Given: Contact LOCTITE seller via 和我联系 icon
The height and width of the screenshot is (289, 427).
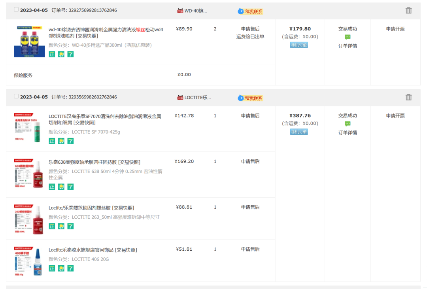Looking at the screenshot, I should (250, 98).
